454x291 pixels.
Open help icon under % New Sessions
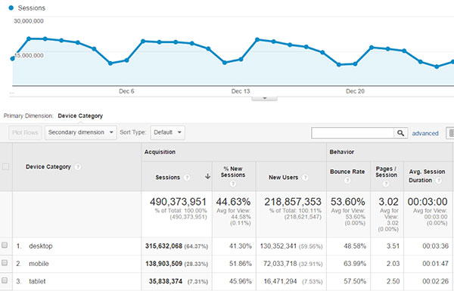point(233,184)
